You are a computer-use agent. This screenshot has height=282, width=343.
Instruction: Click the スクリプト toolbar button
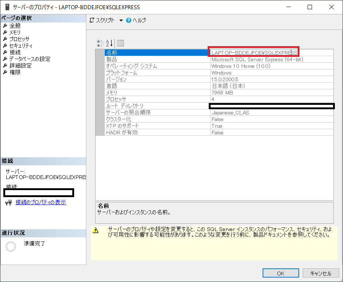click(102, 20)
